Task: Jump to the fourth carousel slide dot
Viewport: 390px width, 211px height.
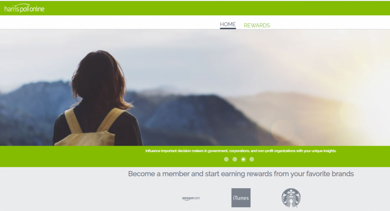Action: pyautogui.click(x=252, y=159)
